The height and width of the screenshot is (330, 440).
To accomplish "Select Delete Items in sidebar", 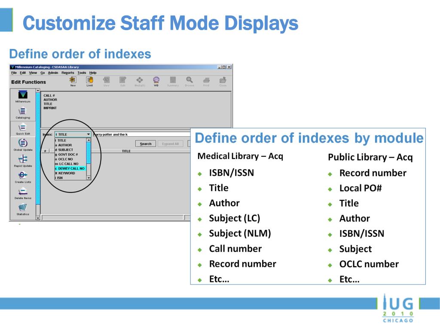I will tap(23, 193).
